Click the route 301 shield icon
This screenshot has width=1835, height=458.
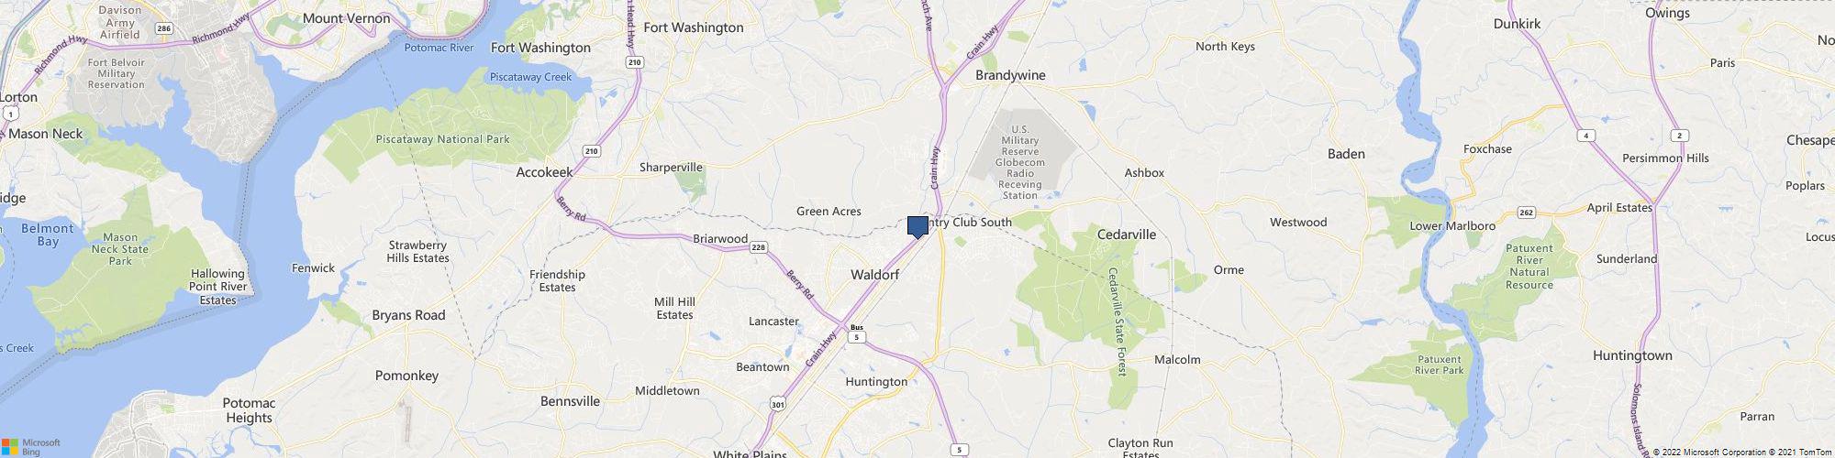coord(779,403)
